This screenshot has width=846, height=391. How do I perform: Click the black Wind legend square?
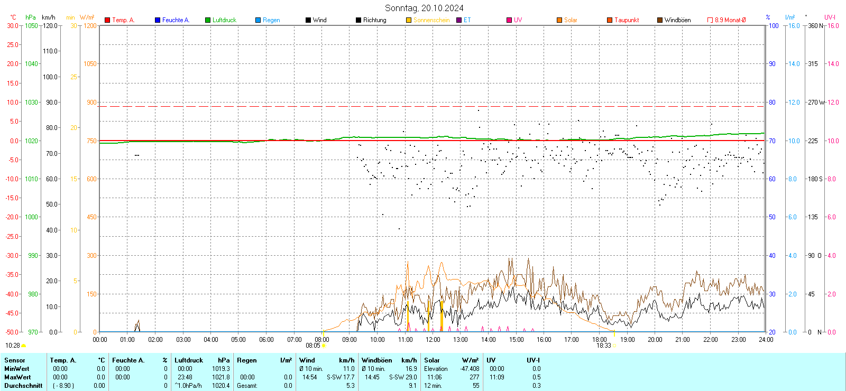308,20
